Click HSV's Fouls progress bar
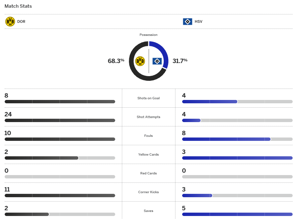The image size is (297, 219). [237, 139]
